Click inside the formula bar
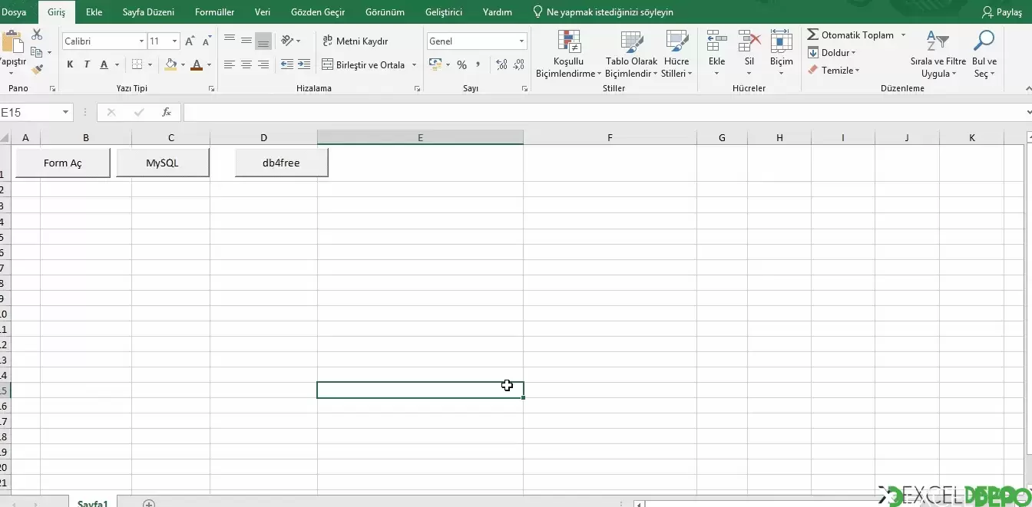The image size is (1032, 507). [605, 113]
